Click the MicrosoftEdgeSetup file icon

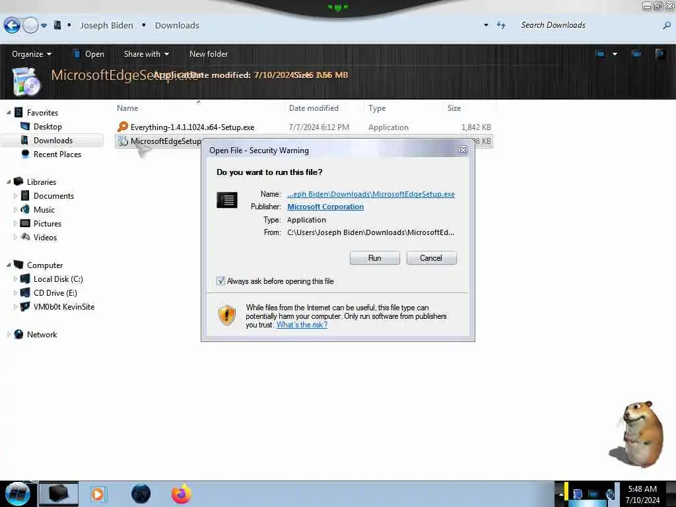(x=123, y=141)
